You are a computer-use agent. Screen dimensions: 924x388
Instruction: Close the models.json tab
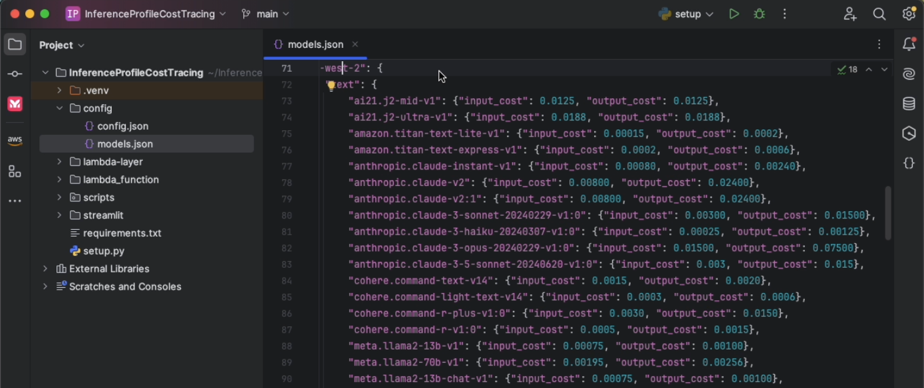click(355, 45)
